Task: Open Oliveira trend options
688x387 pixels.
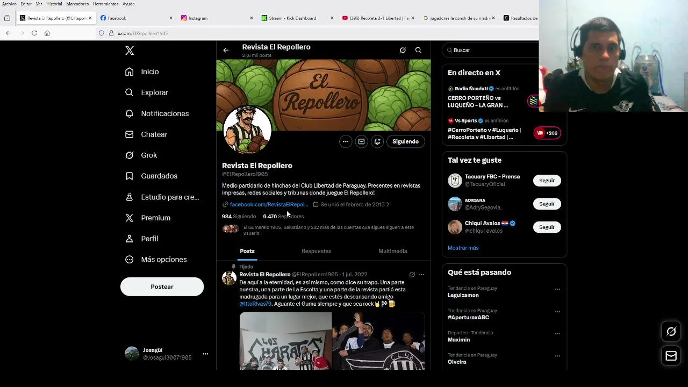Action: tap(557, 356)
